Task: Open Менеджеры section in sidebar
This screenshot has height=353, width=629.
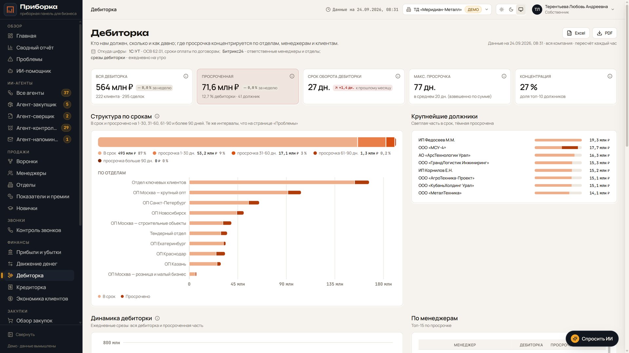Action: point(39,173)
